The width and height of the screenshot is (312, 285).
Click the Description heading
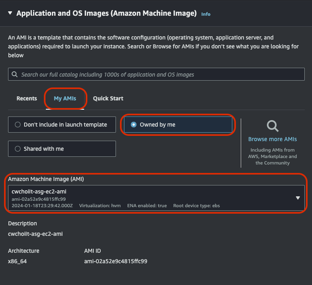tap(22, 224)
